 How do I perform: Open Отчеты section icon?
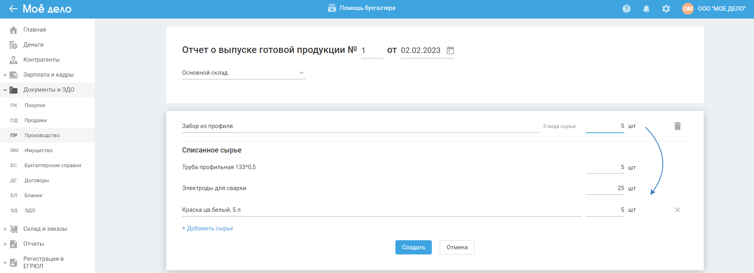click(x=13, y=244)
